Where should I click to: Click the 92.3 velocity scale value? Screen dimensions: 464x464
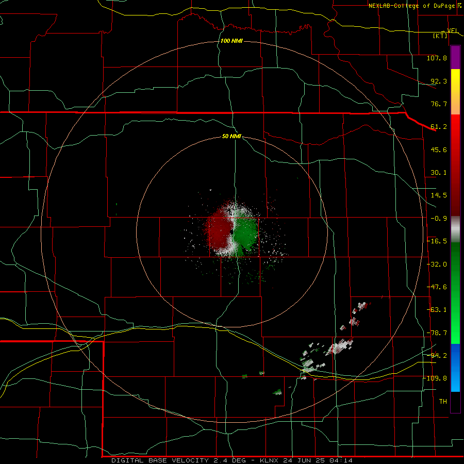439,81
